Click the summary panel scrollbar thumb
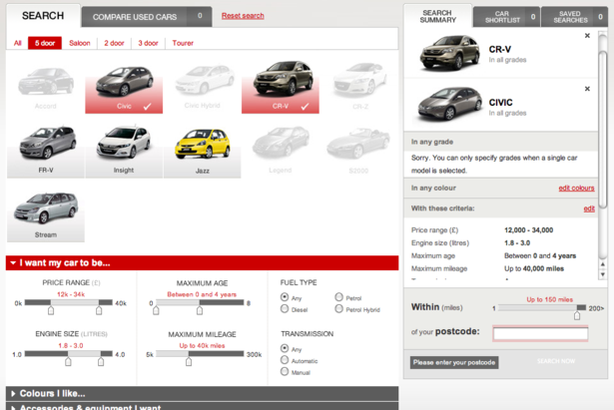 tap(603, 129)
